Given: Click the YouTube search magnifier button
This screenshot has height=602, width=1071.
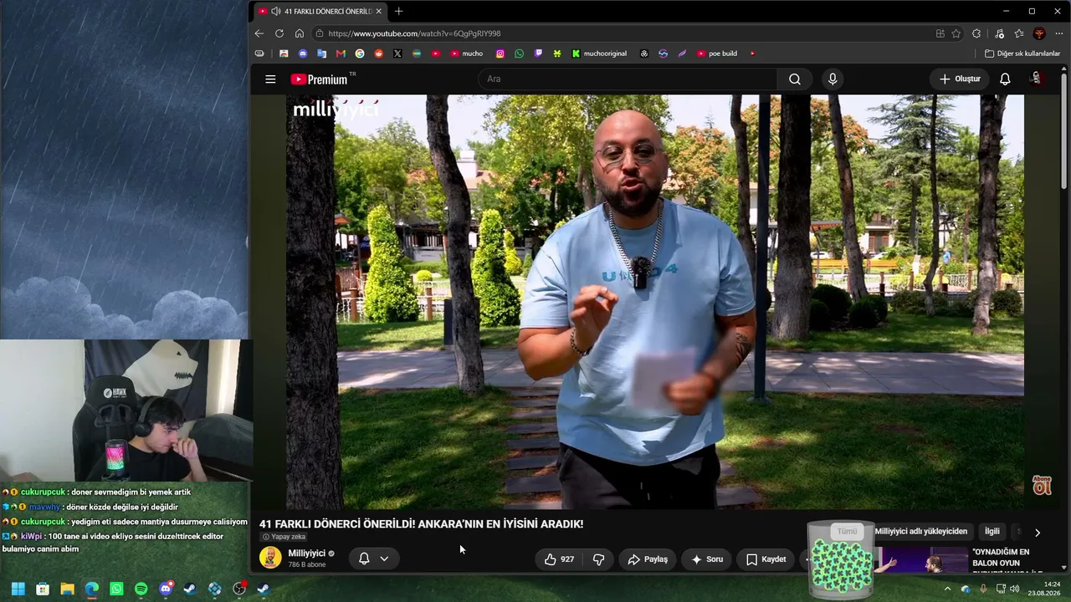Looking at the screenshot, I should [795, 79].
